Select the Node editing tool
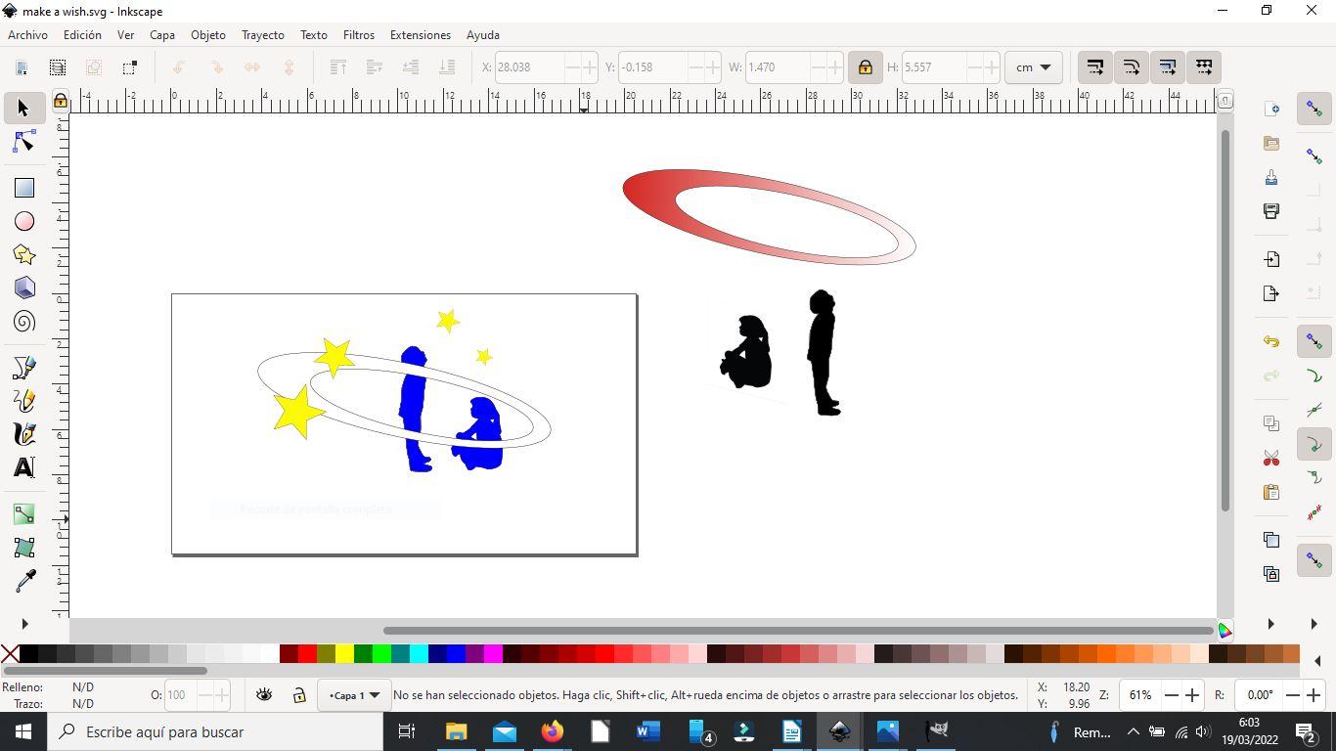This screenshot has height=751, width=1336. pos(23,143)
